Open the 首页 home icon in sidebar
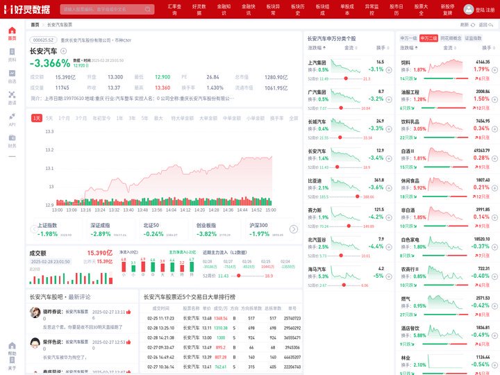The height and width of the screenshot is (375, 500). click(12, 31)
